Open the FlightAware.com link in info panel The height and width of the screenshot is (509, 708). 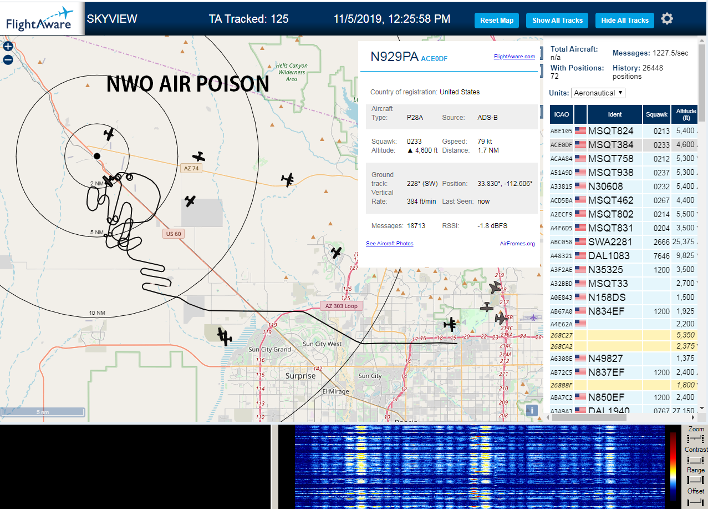(515, 56)
